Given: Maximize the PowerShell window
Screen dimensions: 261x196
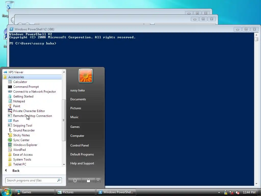Looking at the screenshot, I should (246, 29).
